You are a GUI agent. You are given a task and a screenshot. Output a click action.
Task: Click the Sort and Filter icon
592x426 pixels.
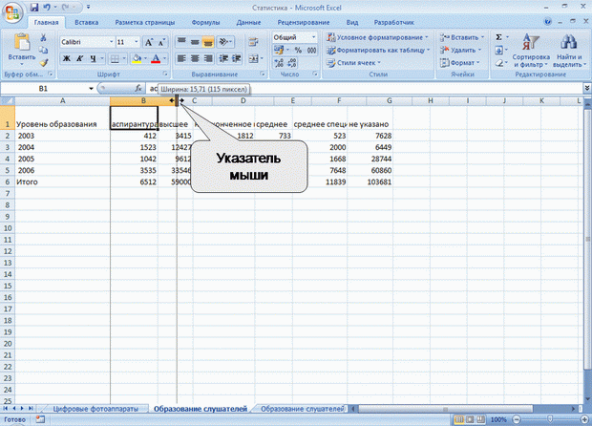pos(530,43)
